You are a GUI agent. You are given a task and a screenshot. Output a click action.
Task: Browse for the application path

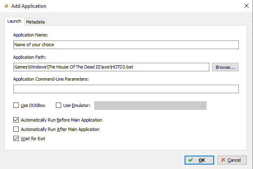225,67
